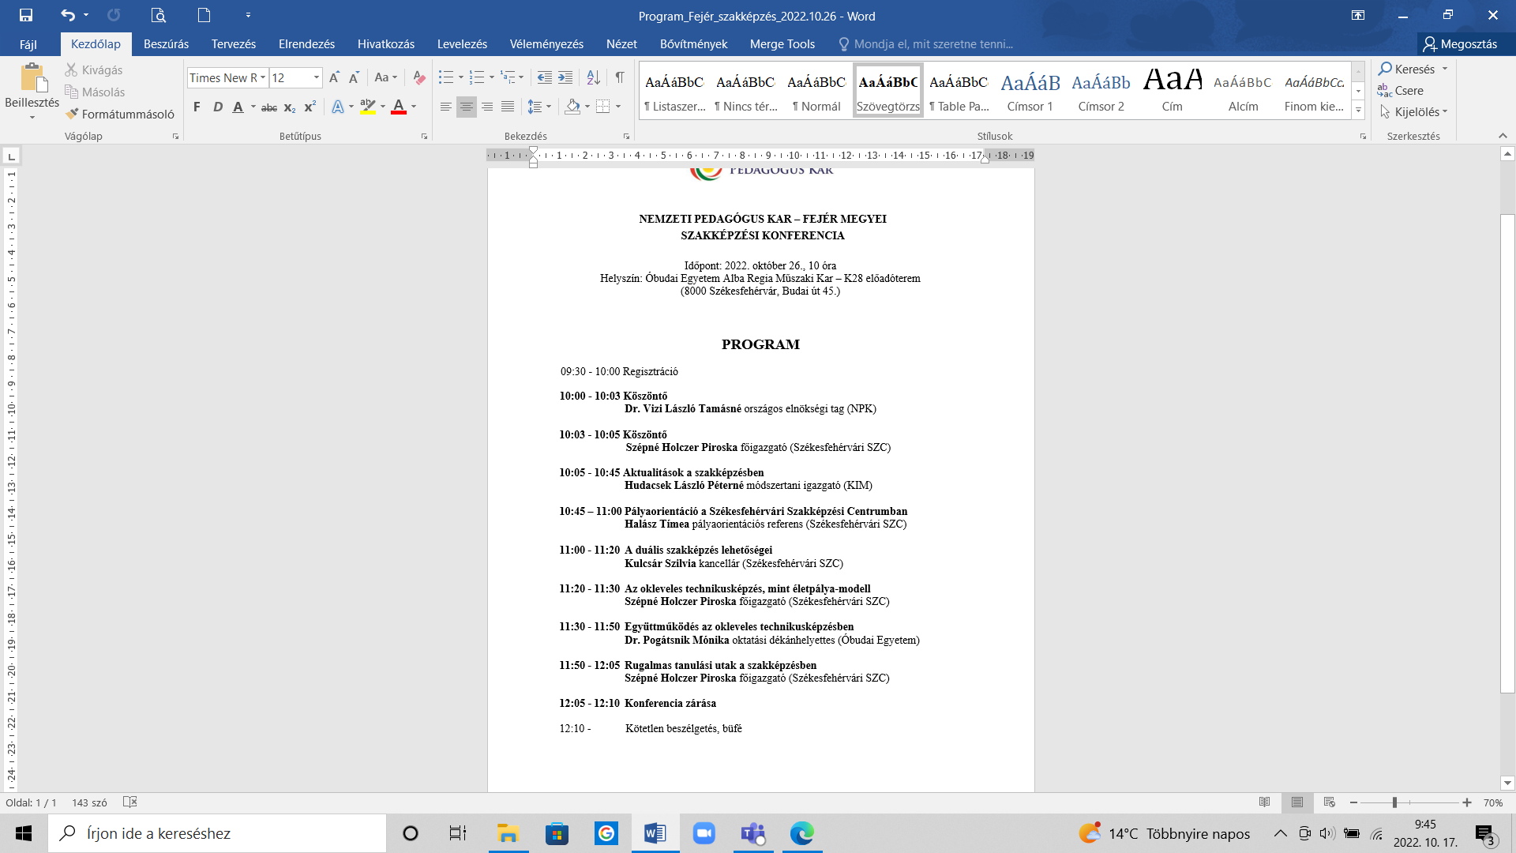Click the zoom slider in status bar

point(1394,802)
